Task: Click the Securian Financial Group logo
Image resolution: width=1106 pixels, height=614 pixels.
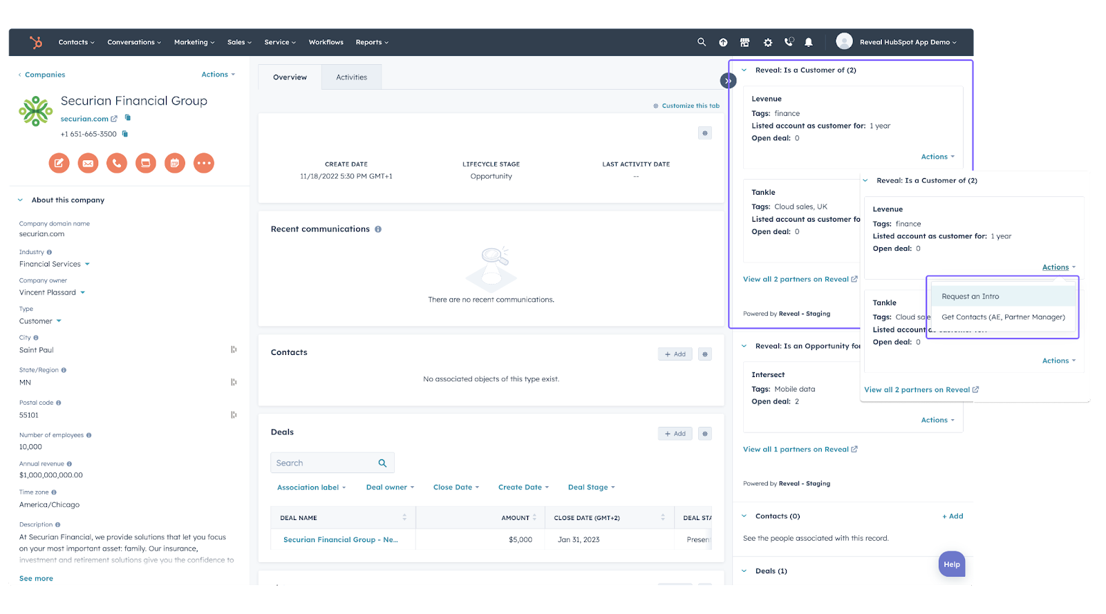Action: [x=36, y=111]
